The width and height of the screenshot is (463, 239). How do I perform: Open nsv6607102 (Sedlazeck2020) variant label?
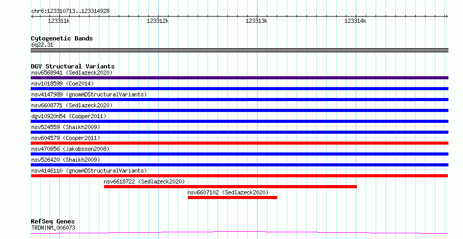[228, 192]
